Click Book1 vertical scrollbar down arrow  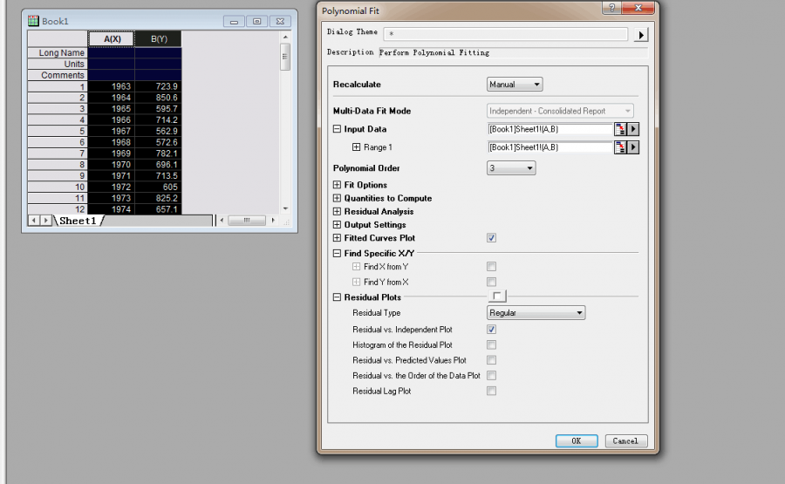tap(285, 208)
